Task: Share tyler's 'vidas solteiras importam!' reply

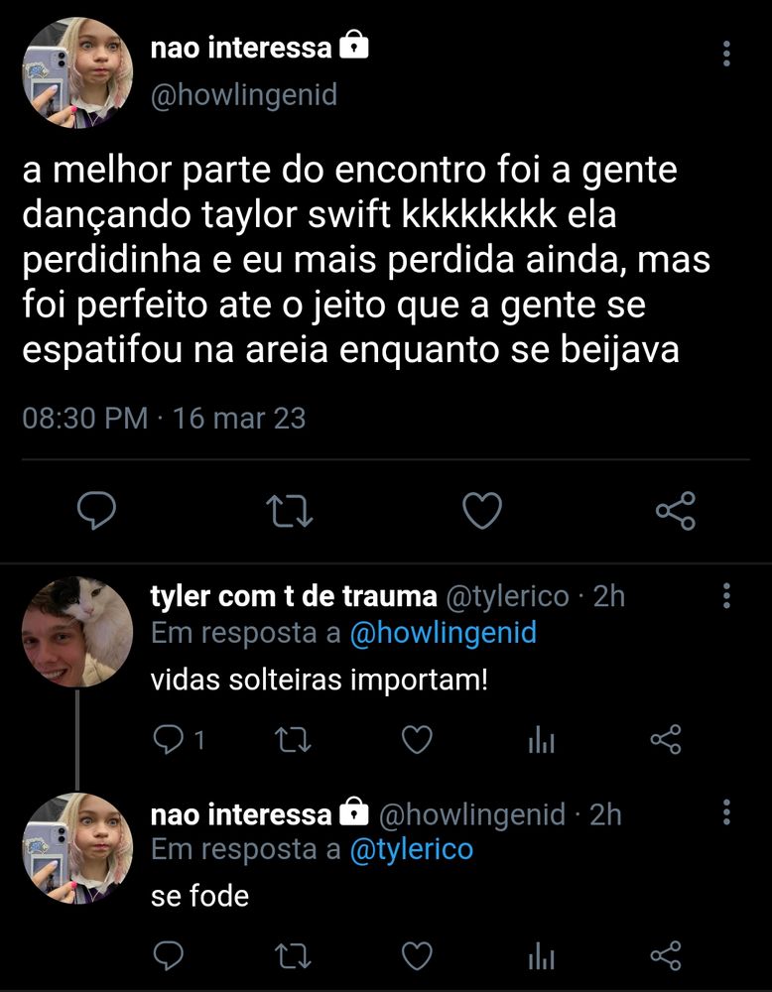Action: point(666,739)
